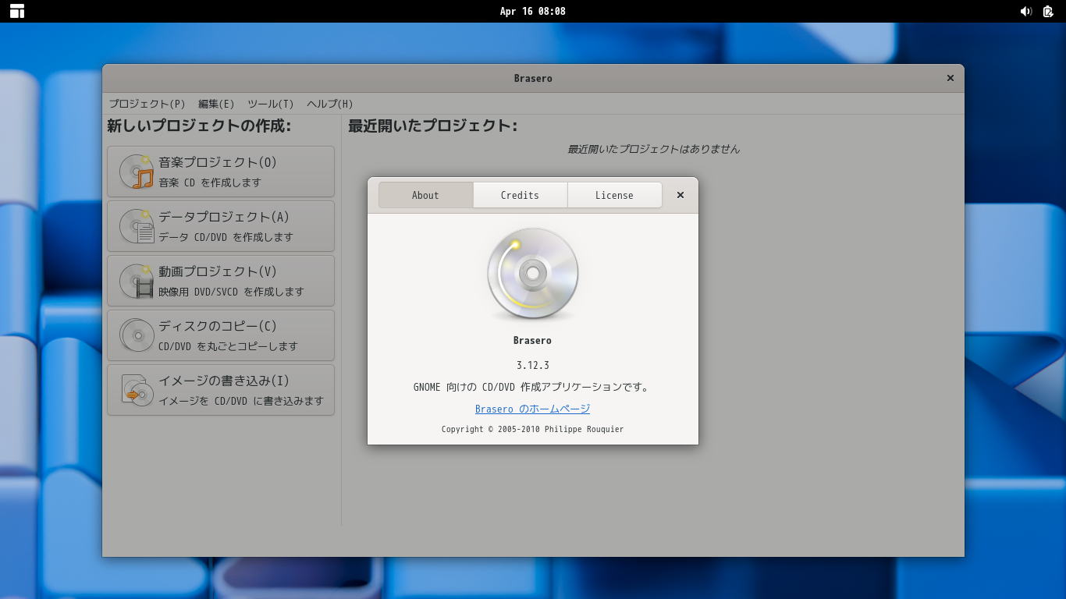The width and height of the screenshot is (1066, 599).
Task: Start a new データプロジェクト(A) data project
Action: (x=221, y=226)
